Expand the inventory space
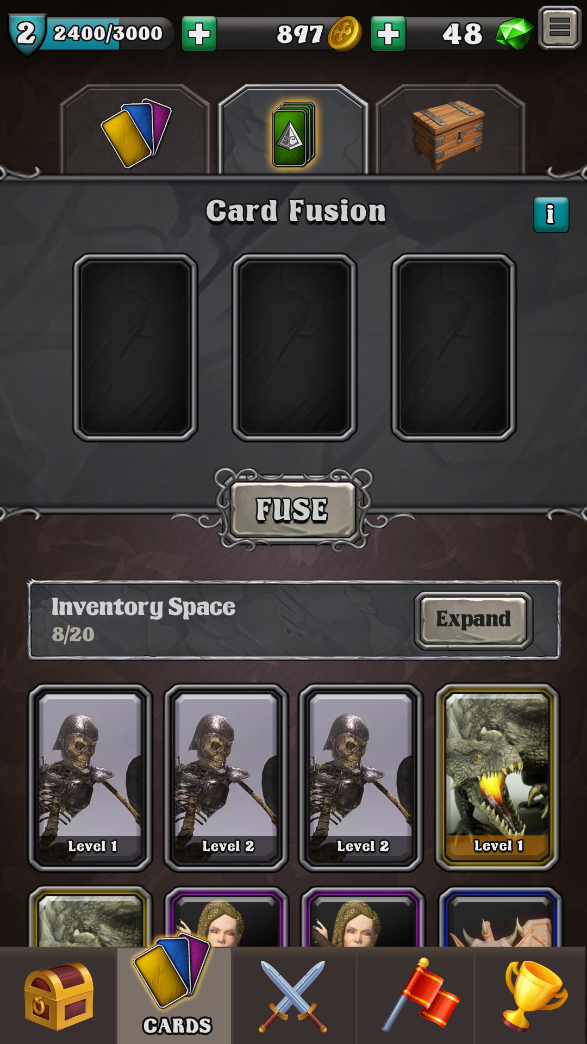The width and height of the screenshot is (587, 1044). click(x=473, y=620)
